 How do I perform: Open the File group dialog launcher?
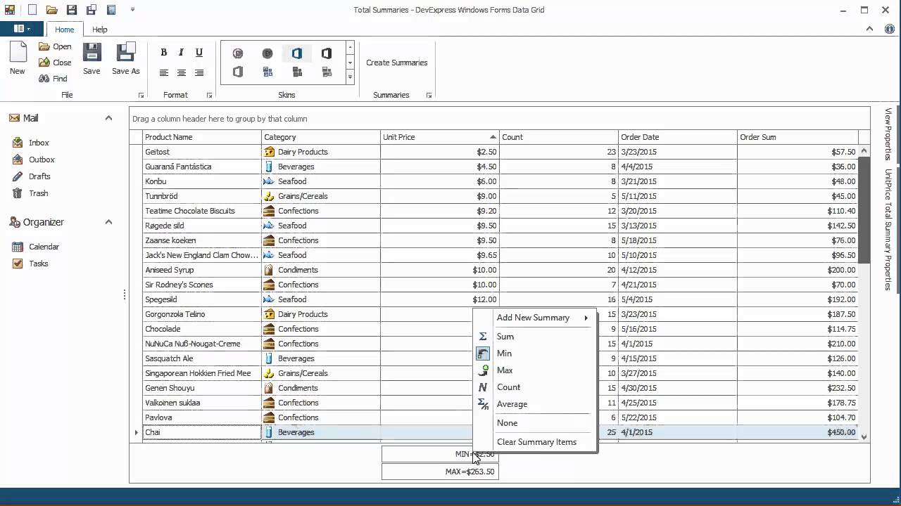point(141,96)
